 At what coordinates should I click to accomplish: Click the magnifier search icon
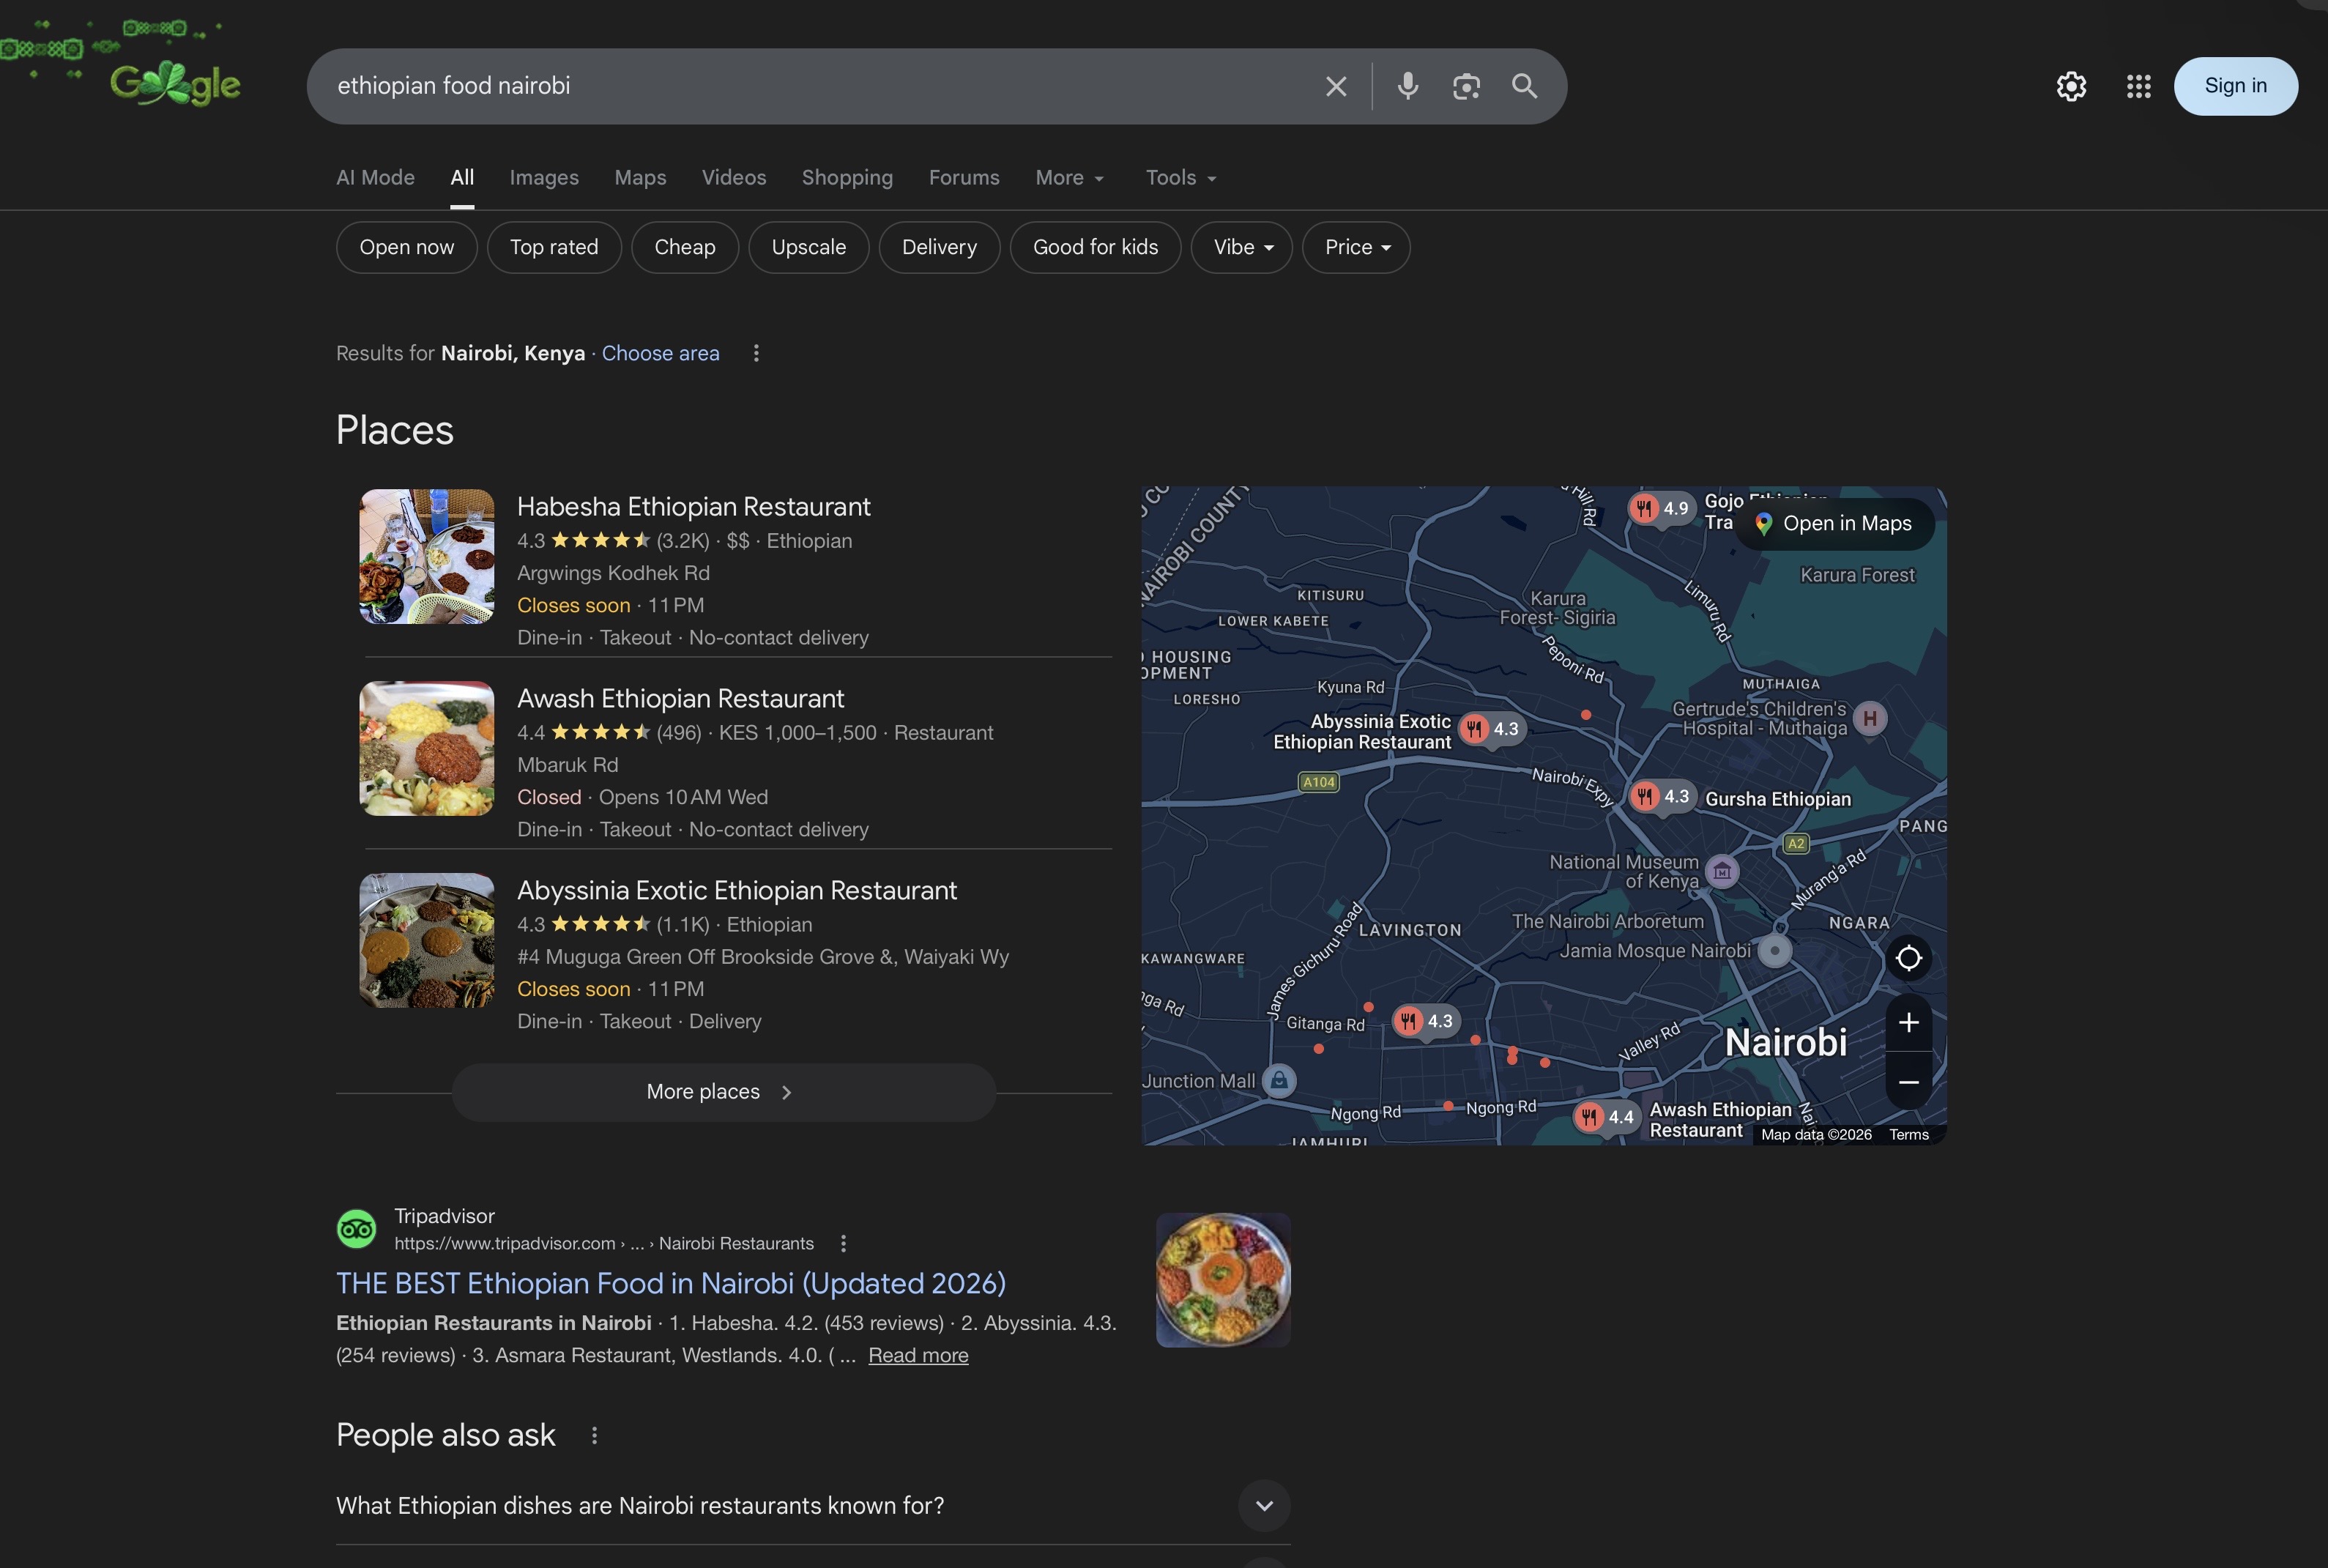[x=1524, y=86]
